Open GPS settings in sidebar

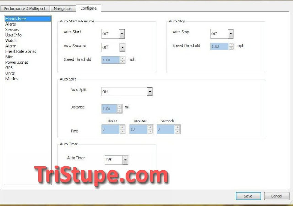click(27, 67)
